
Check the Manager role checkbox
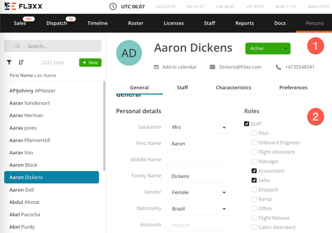coord(254,161)
